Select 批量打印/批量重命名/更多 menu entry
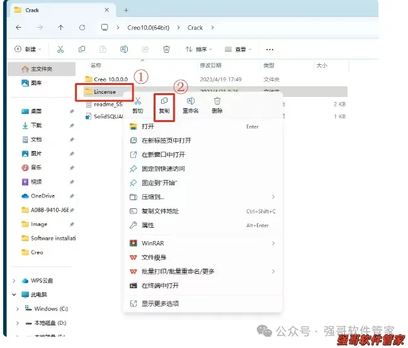Image resolution: width=408 pixels, height=348 pixels. (x=203, y=271)
